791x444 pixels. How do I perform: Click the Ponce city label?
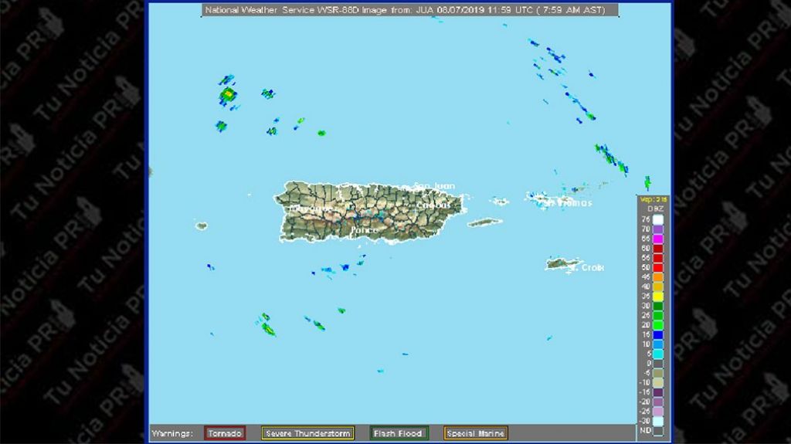point(365,230)
